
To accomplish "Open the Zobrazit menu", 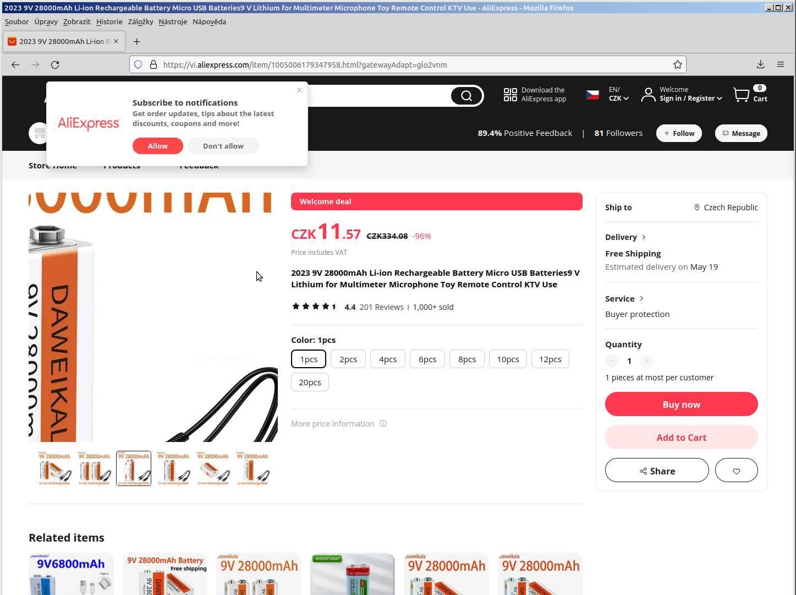I will point(76,21).
